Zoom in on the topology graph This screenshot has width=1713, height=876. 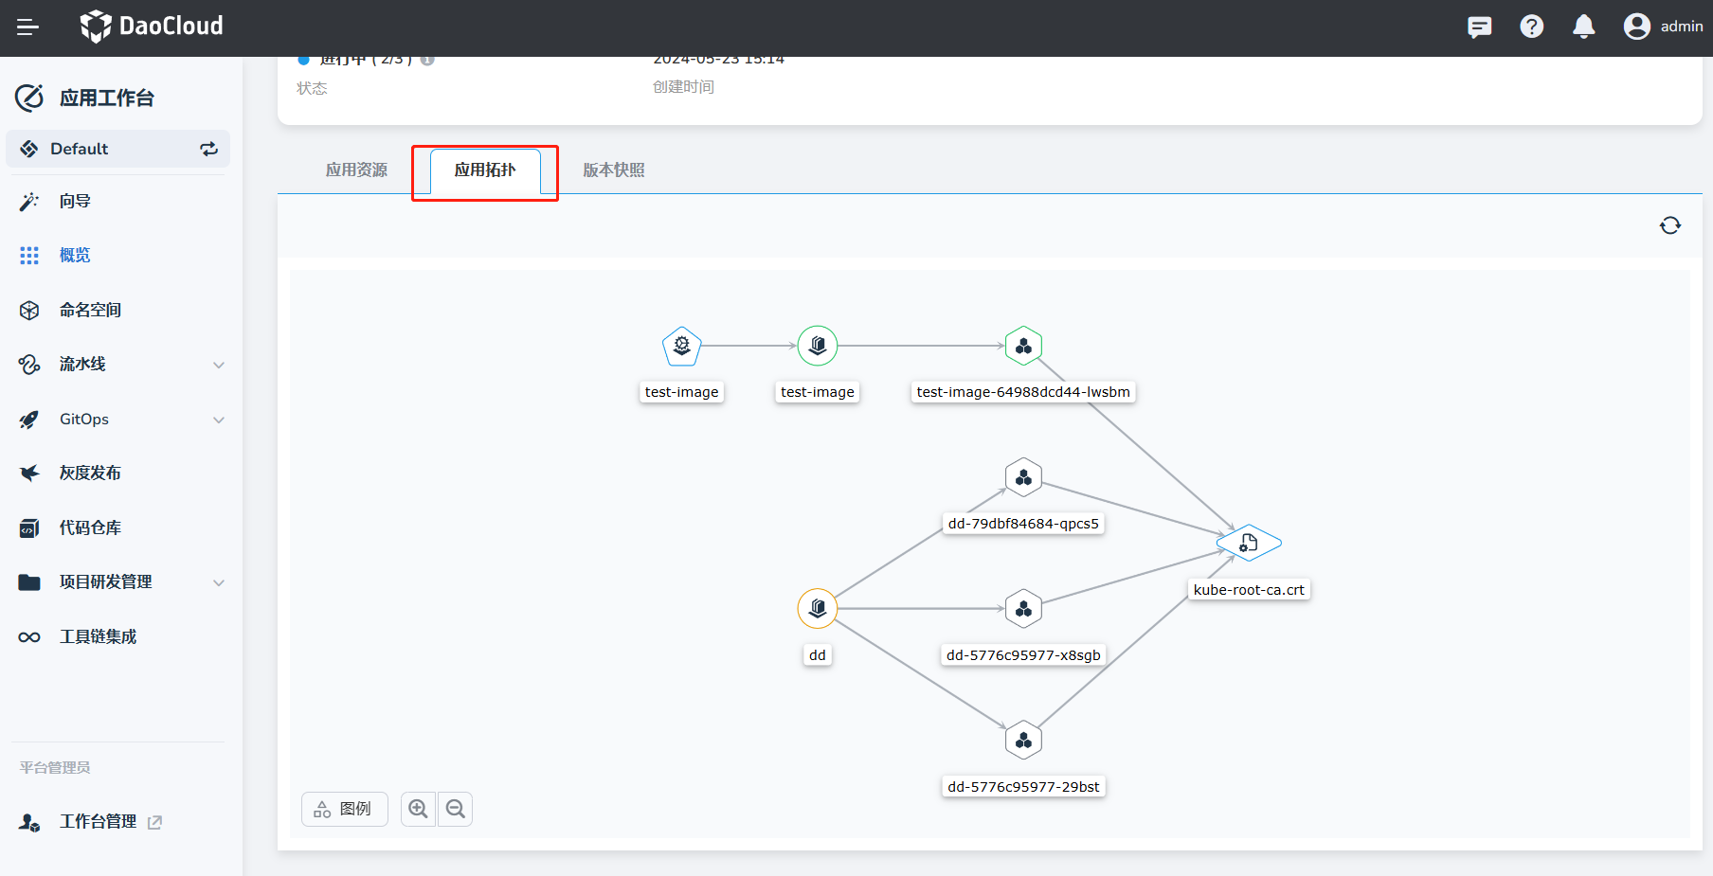(418, 809)
